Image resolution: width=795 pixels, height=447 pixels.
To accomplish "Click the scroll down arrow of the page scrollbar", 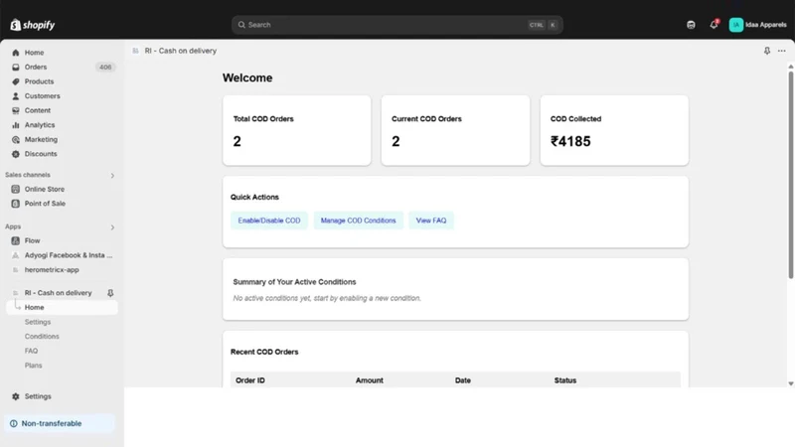I will pos(790,383).
